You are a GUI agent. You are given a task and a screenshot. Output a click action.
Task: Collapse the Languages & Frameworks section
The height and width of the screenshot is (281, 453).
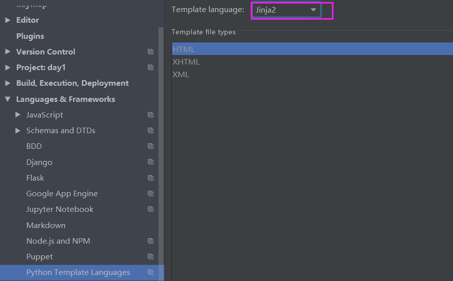8,99
